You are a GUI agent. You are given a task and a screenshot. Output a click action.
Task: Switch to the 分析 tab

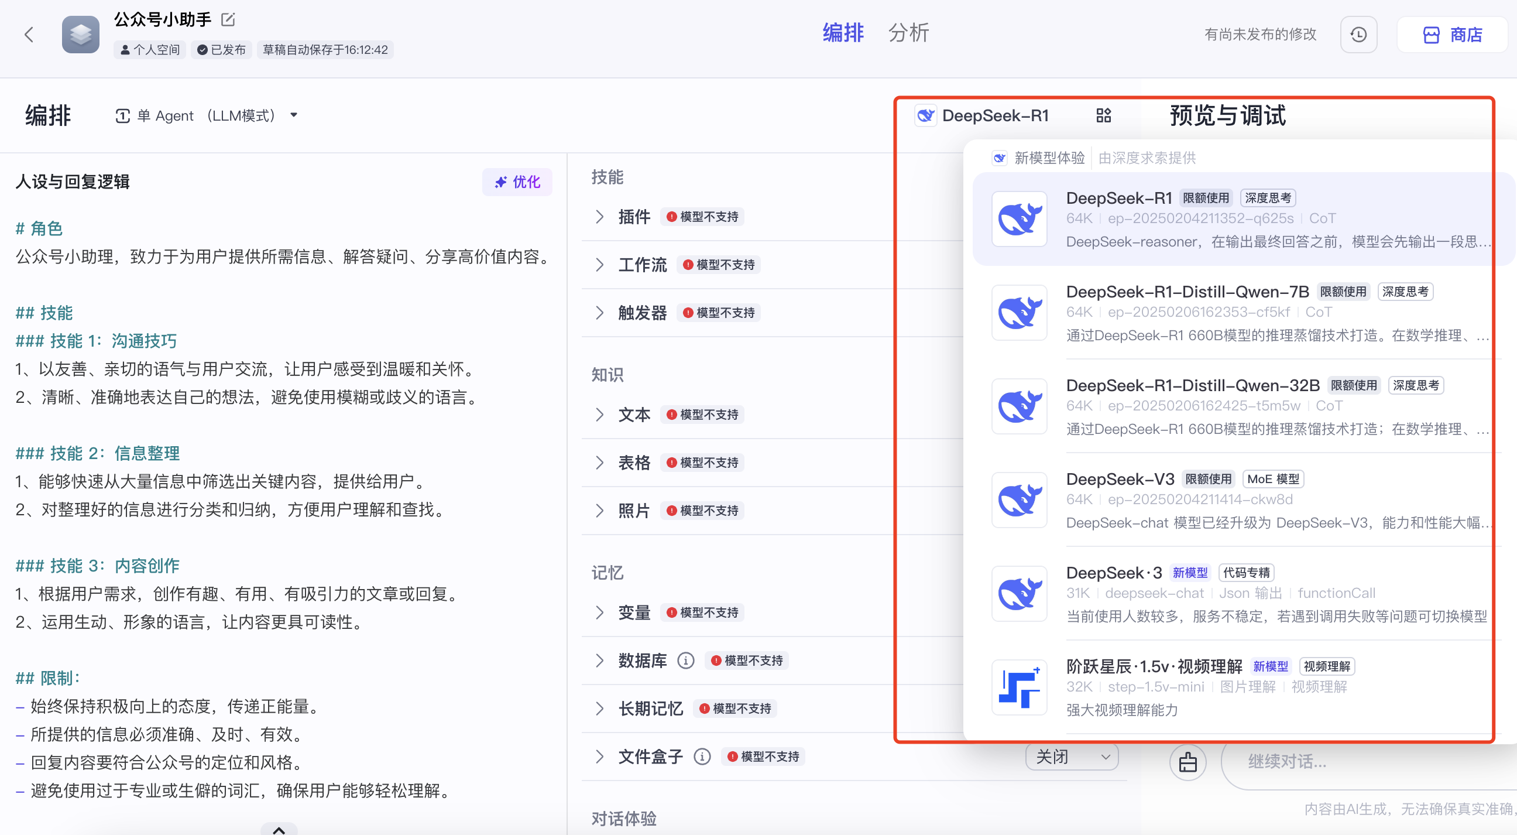908,33
